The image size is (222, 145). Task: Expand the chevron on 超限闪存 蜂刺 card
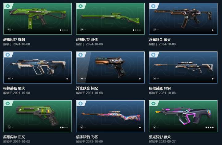click(9, 29)
